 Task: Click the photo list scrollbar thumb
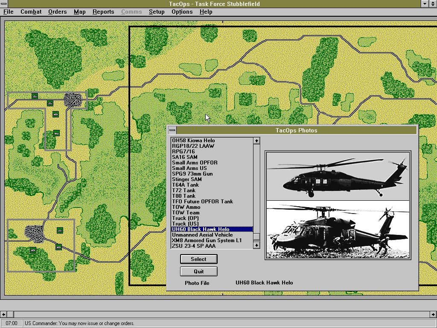256,237
